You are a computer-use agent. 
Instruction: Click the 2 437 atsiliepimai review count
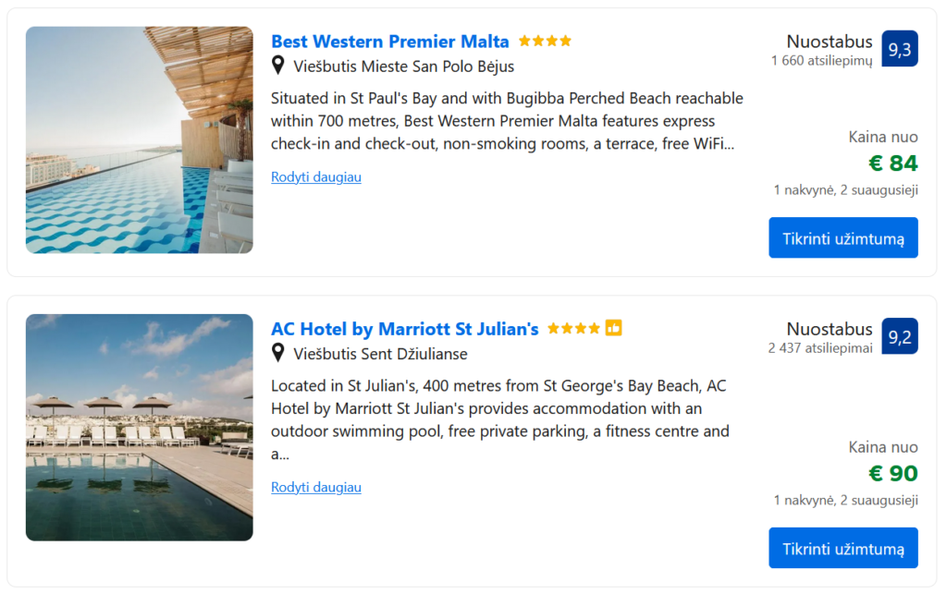(819, 348)
